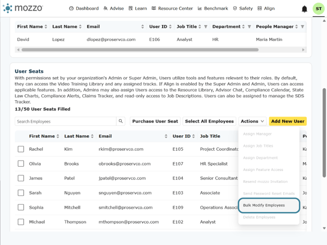327x245 pixels.
Task: Sort upper table by Email
Action: click(x=142, y=27)
